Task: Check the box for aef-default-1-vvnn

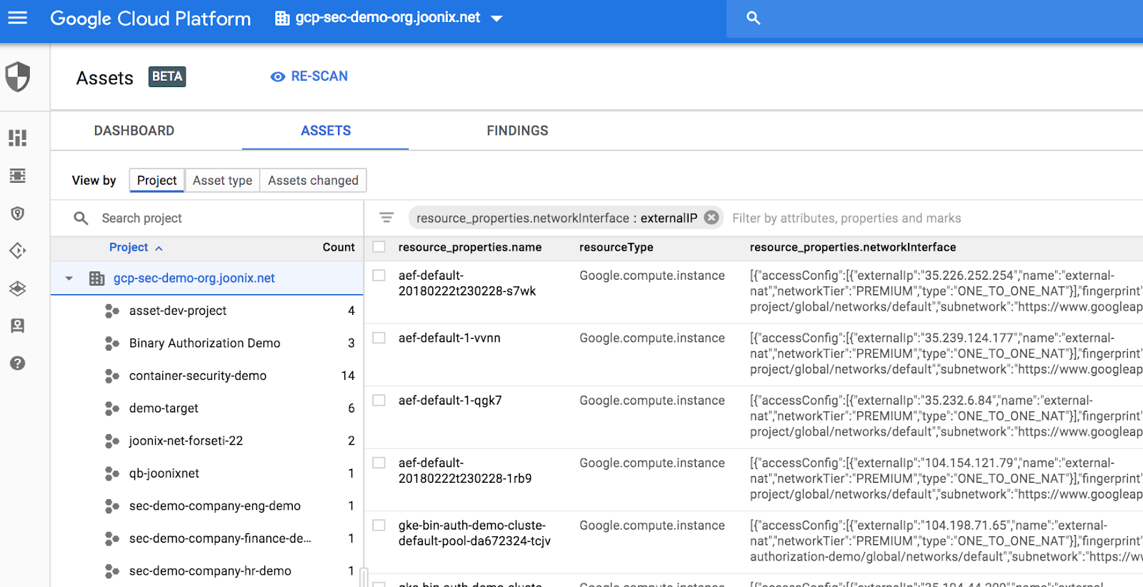Action: click(379, 338)
